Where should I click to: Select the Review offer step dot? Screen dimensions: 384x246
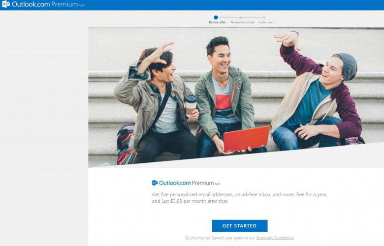click(x=216, y=17)
